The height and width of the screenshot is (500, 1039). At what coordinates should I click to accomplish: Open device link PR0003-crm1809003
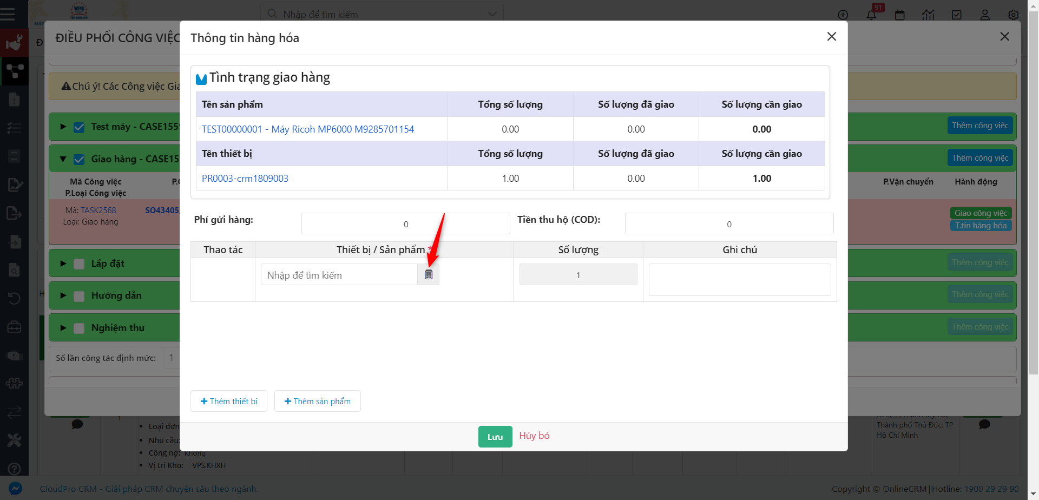[245, 179]
